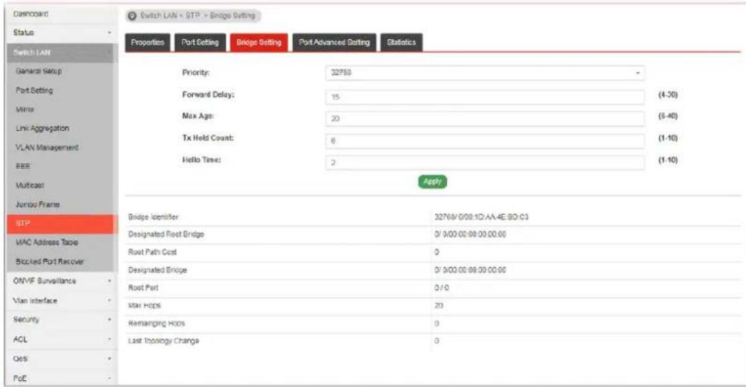Open the Priority dropdown showing 32768
This screenshot has width=746, height=387.
tap(484, 73)
